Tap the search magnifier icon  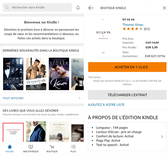tap(7, 7)
